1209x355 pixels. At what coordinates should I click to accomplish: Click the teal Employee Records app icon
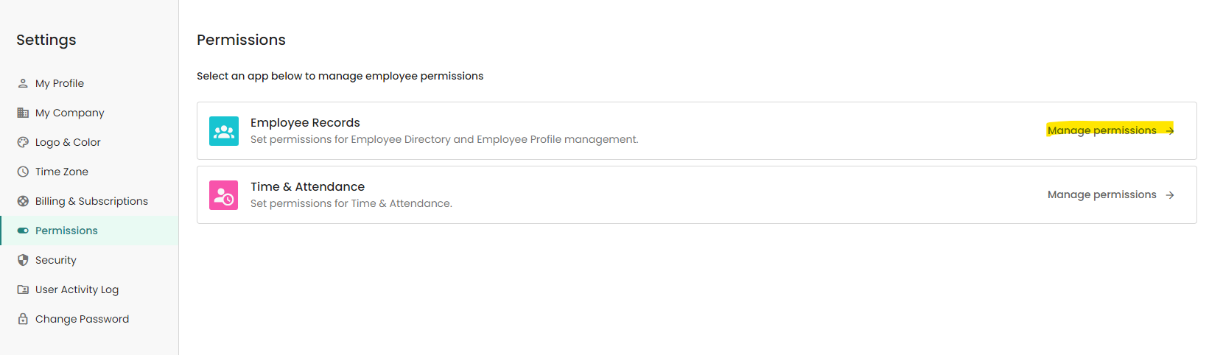(224, 131)
